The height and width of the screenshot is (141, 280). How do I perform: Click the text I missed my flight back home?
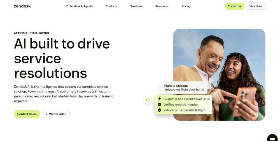184,90
